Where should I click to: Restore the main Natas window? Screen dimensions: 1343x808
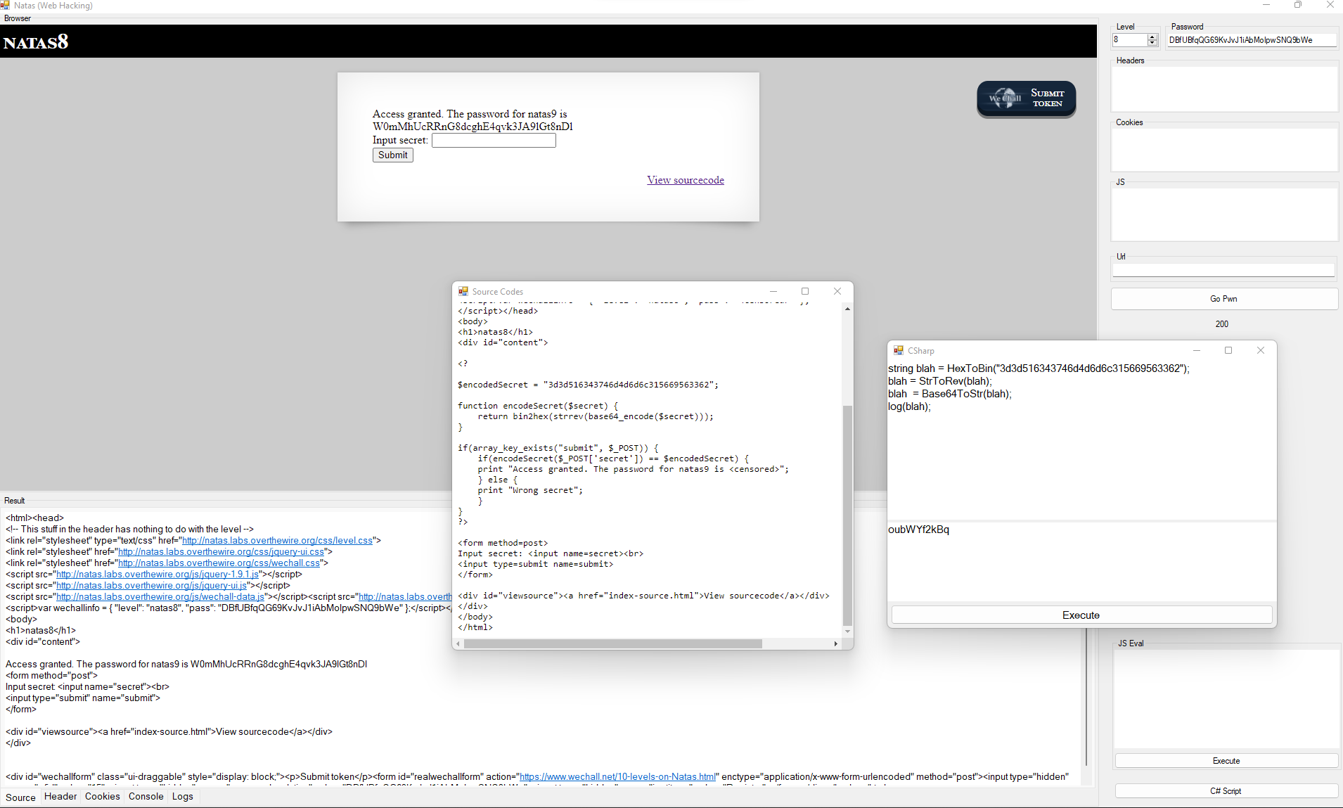click(x=1298, y=5)
